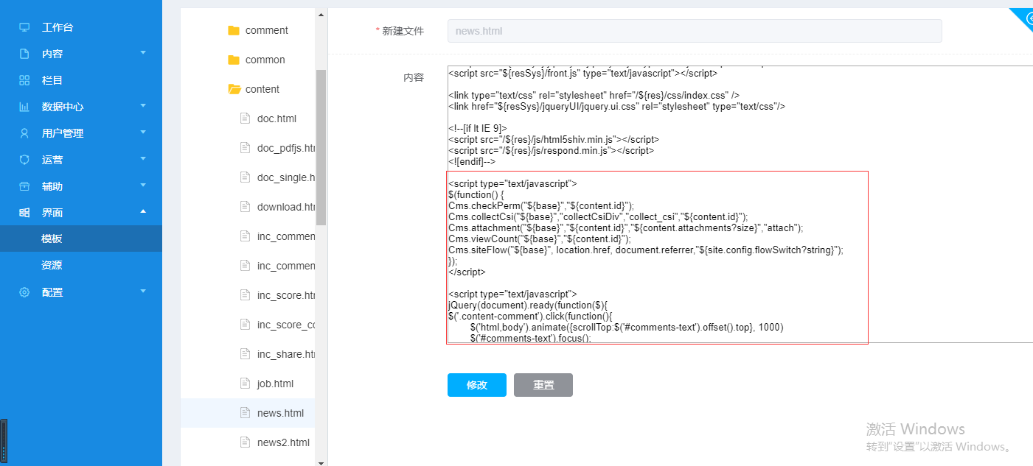Click the file tree scrollbar thumb
The image size is (1033, 466).
point(321,147)
